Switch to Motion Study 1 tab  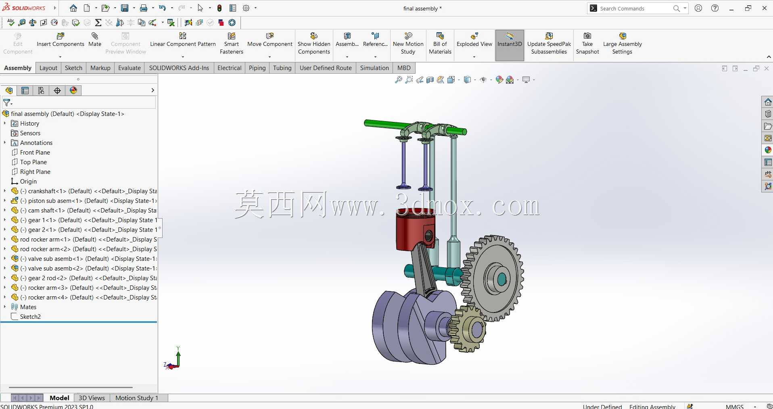tap(137, 398)
